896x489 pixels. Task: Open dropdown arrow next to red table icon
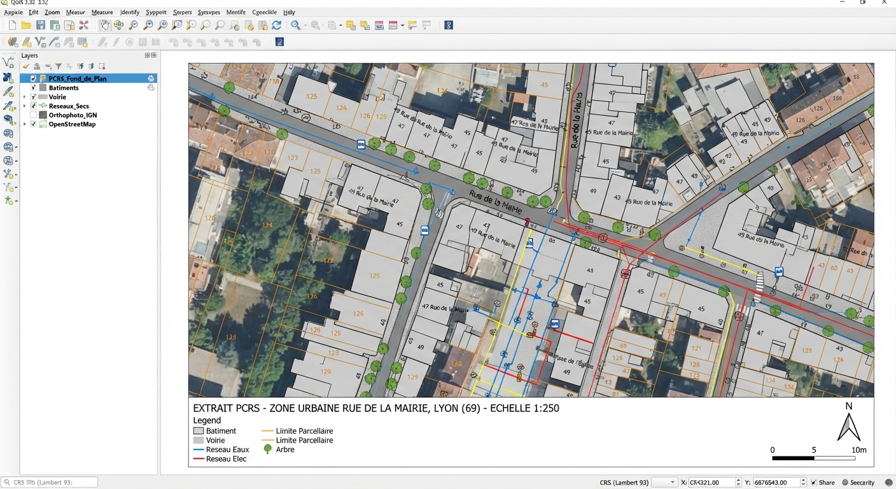click(403, 25)
